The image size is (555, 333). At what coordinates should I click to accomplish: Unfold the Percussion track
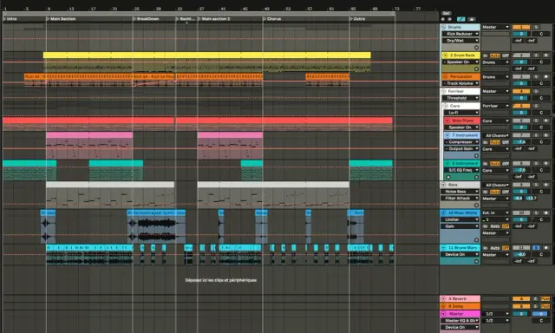pos(445,76)
